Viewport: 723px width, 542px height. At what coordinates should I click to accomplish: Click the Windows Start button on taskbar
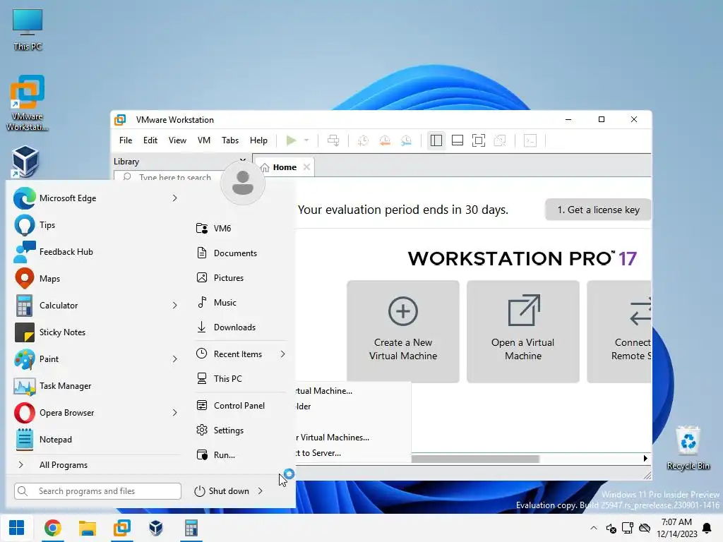click(17, 528)
